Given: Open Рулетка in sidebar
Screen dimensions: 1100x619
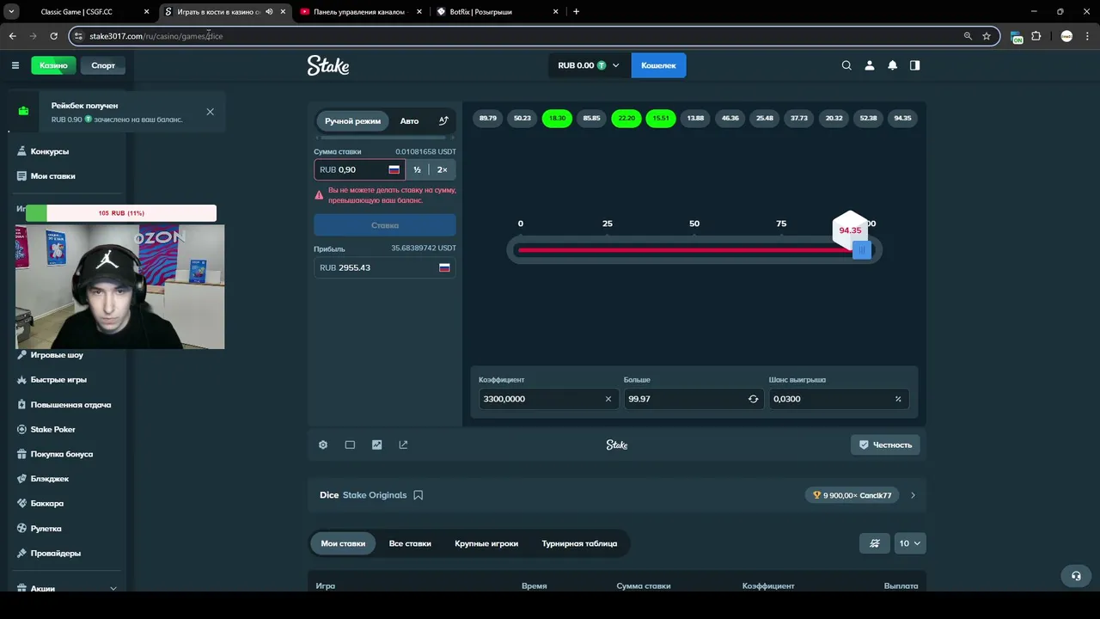Looking at the screenshot, I should pyautogui.click(x=46, y=529).
